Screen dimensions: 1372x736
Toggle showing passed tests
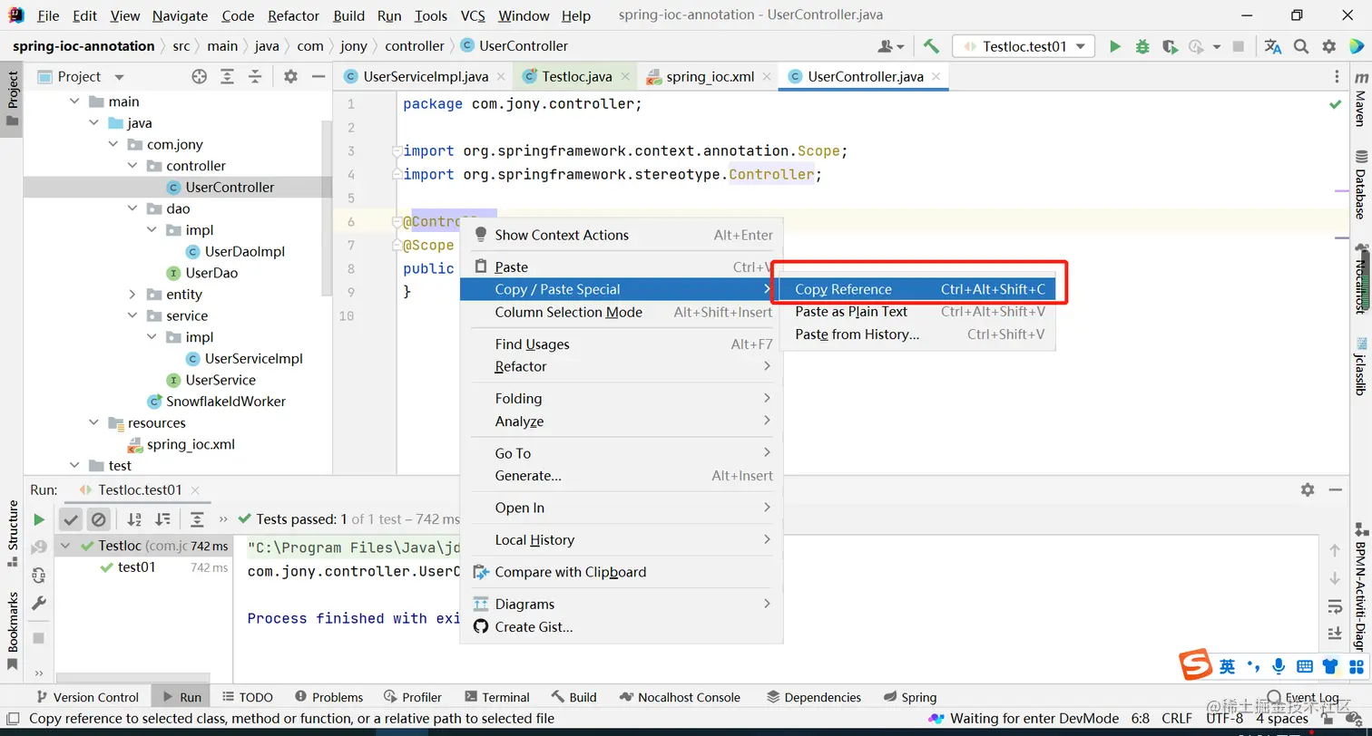(x=70, y=519)
